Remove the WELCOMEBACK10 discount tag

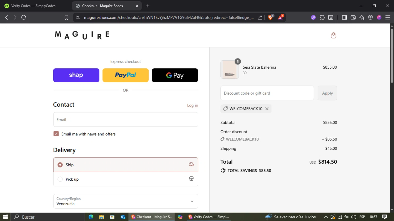267,109
